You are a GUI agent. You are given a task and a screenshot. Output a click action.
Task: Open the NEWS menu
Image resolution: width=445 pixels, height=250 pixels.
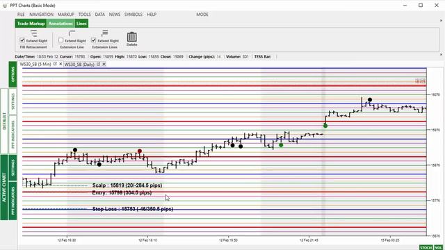click(x=115, y=14)
